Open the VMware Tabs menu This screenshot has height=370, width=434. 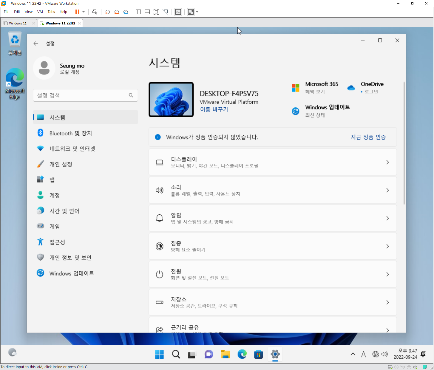(51, 12)
